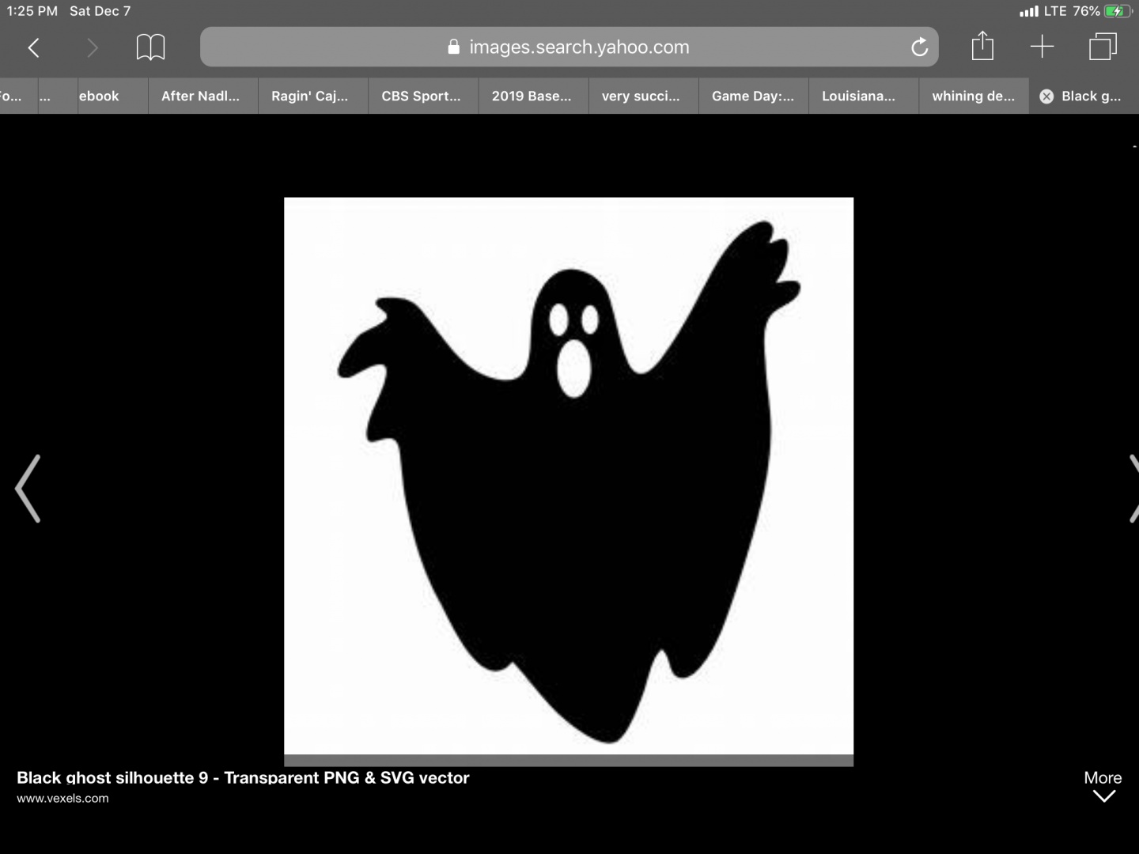
Task: Open the After Nadl... tab
Action: pos(200,96)
